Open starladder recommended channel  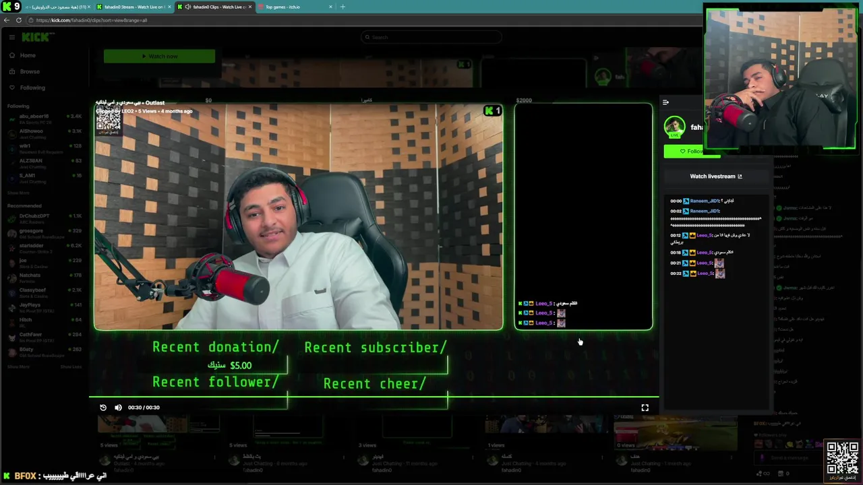[x=44, y=249]
